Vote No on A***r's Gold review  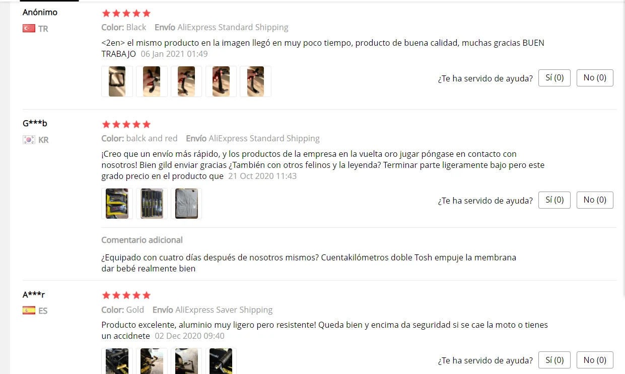(x=595, y=360)
